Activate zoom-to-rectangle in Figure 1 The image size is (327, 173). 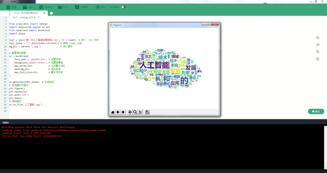pos(135,112)
